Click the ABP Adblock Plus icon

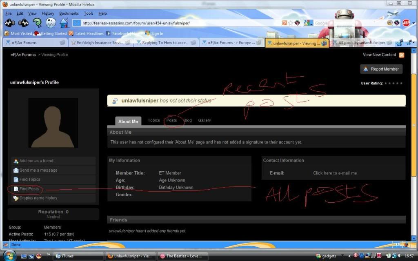pyautogui.click(x=406, y=23)
